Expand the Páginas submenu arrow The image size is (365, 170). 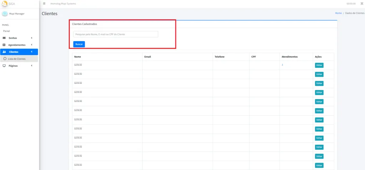pyautogui.click(x=32, y=66)
